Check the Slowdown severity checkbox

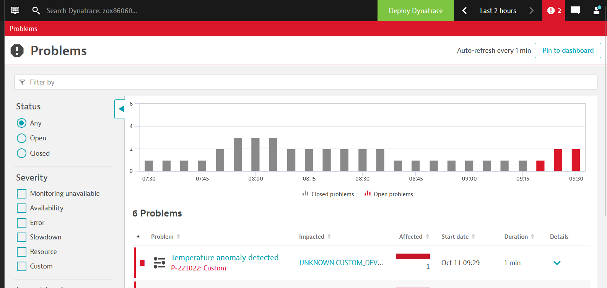pyautogui.click(x=22, y=237)
